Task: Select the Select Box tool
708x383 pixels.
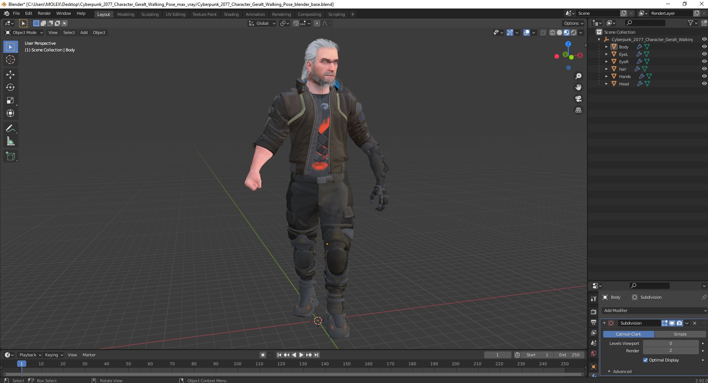Action: [x=10, y=47]
